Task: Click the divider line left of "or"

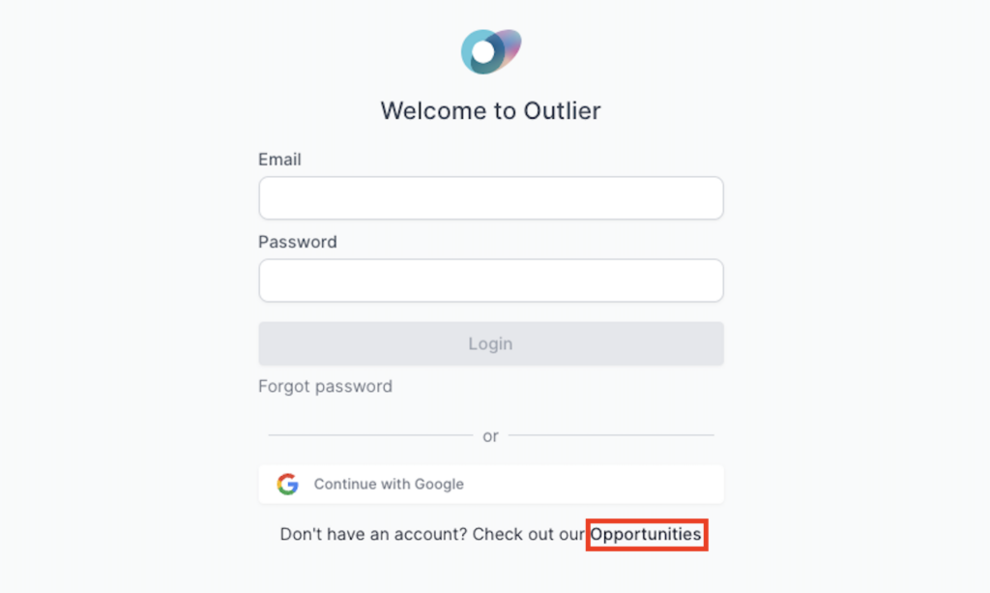Action: pyautogui.click(x=369, y=436)
